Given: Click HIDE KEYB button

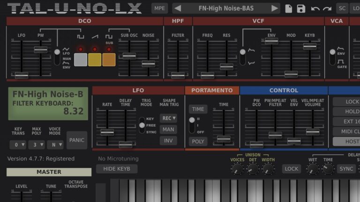Looking at the screenshot, I should pyautogui.click(x=117, y=169).
